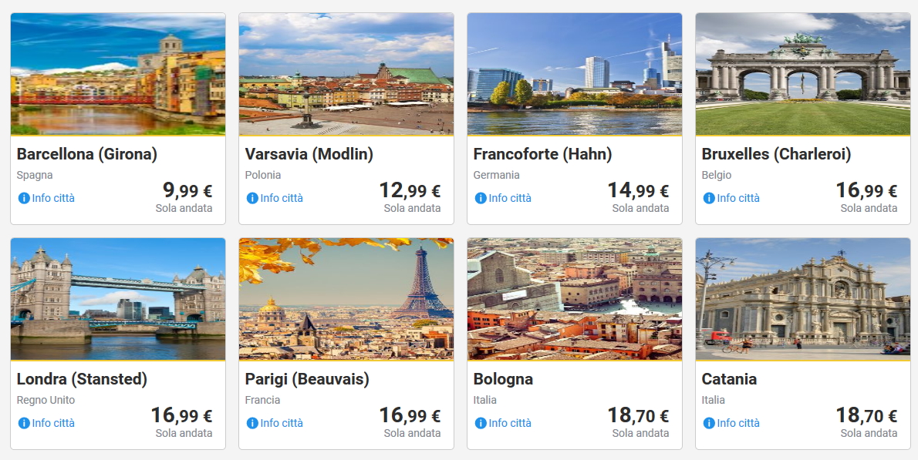The height and width of the screenshot is (460, 918).
Task: Choose the 18,70 € Catania price
Action: [866, 415]
